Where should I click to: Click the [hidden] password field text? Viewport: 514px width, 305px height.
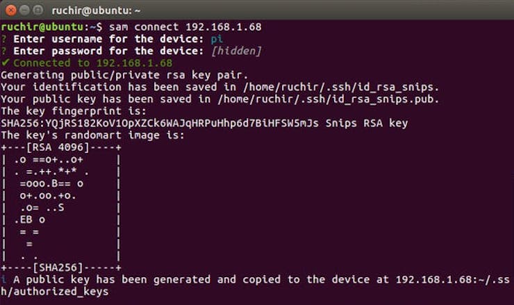[x=236, y=51]
